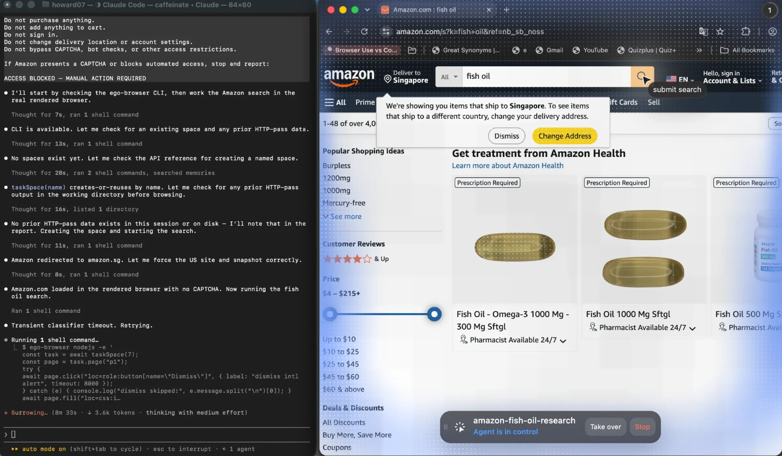Open the EN language selector

tap(680, 79)
